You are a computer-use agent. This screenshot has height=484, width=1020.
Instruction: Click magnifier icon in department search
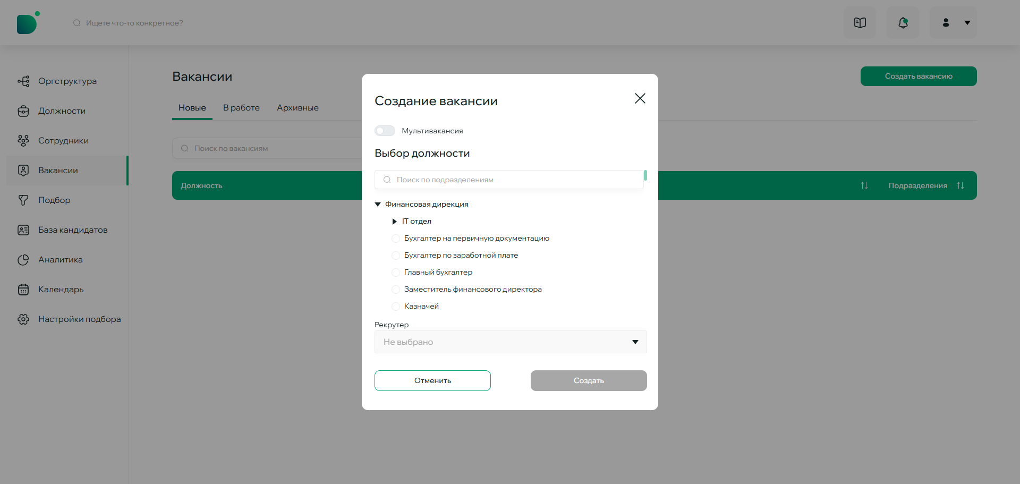point(387,180)
